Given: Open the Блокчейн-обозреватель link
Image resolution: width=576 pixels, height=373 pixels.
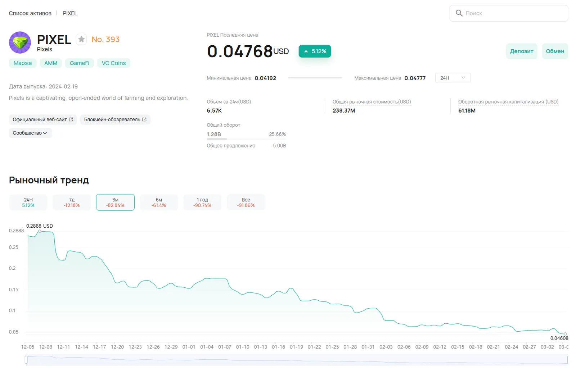Looking at the screenshot, I should [115, 119].
